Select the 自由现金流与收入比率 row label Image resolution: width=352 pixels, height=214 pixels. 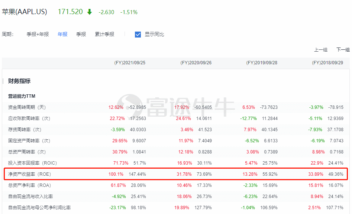30,197
